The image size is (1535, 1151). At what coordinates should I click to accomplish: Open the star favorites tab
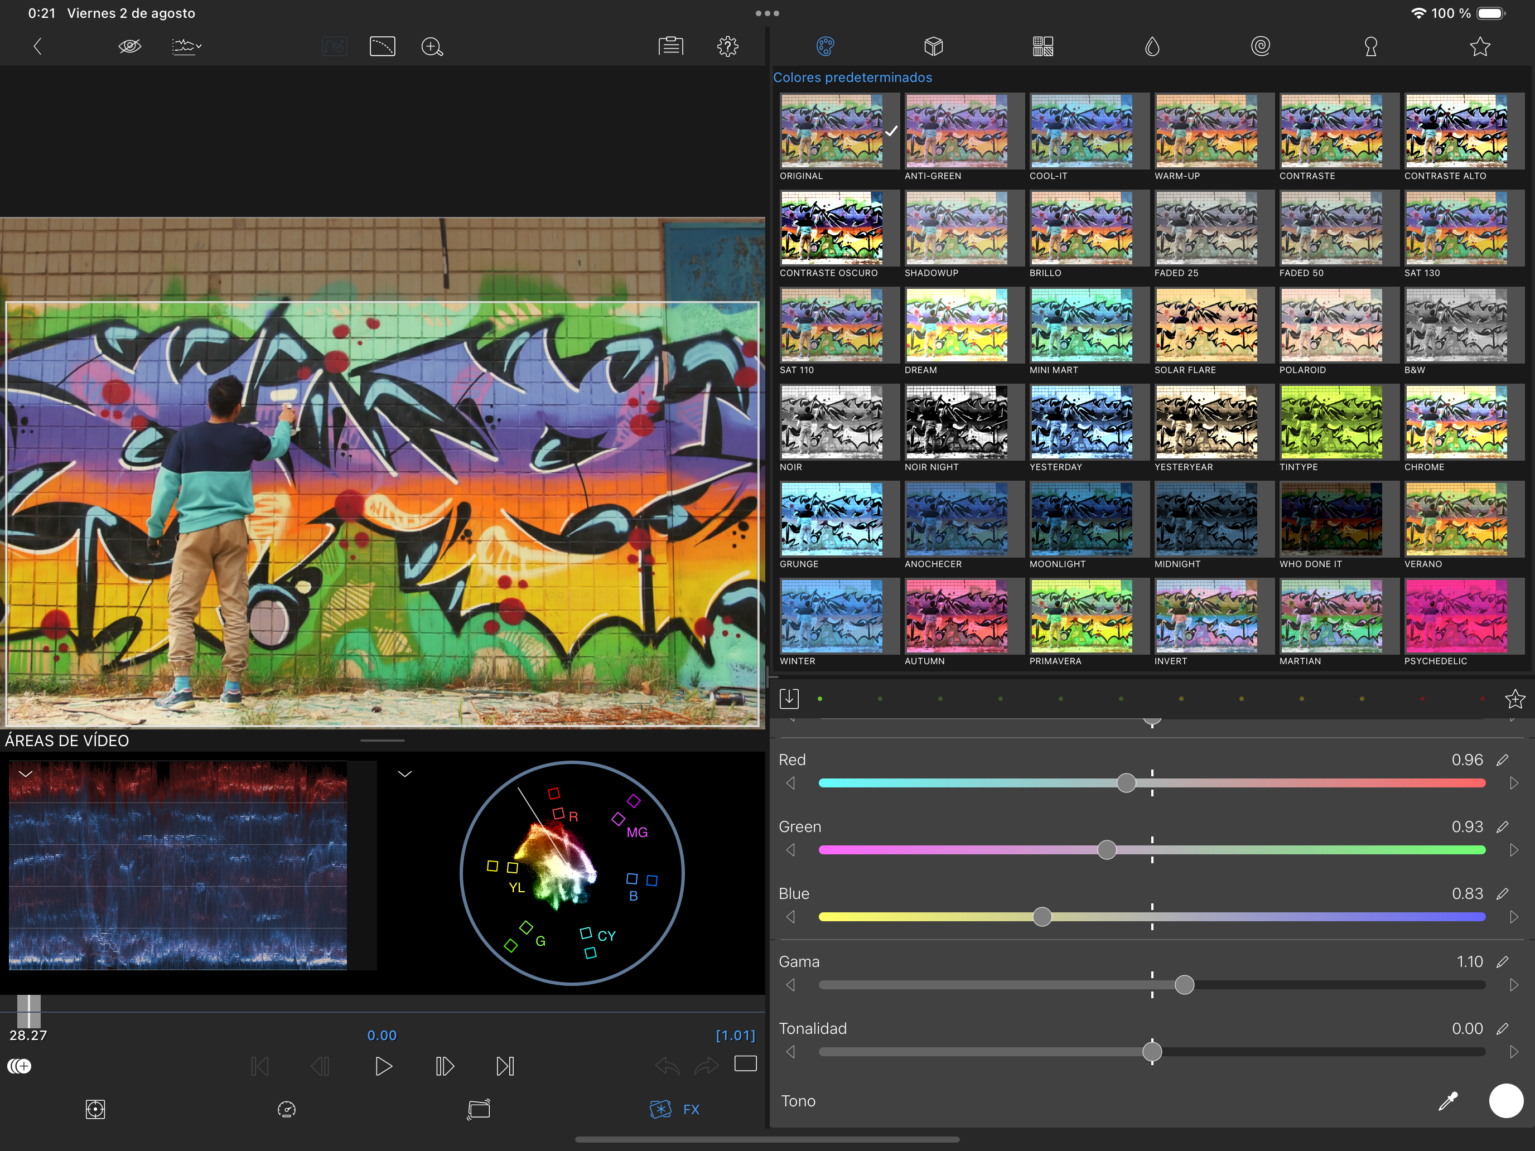(x=1479, y=46)
